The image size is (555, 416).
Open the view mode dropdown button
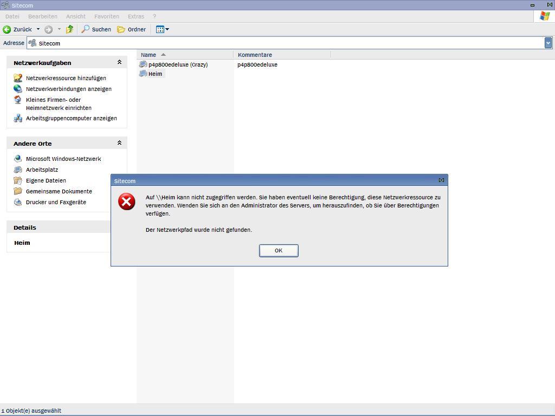(x=163, y=29)
